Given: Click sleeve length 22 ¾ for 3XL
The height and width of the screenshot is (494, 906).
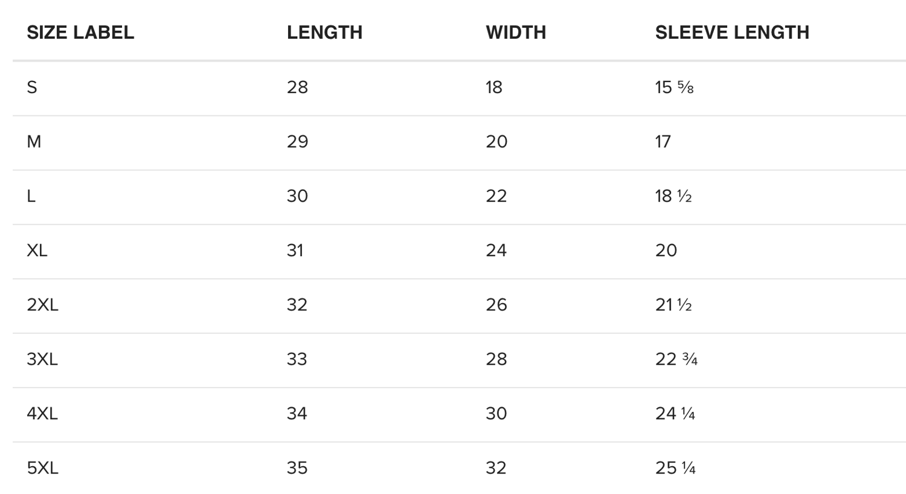Looking at the screenshot, I should 676,359.
